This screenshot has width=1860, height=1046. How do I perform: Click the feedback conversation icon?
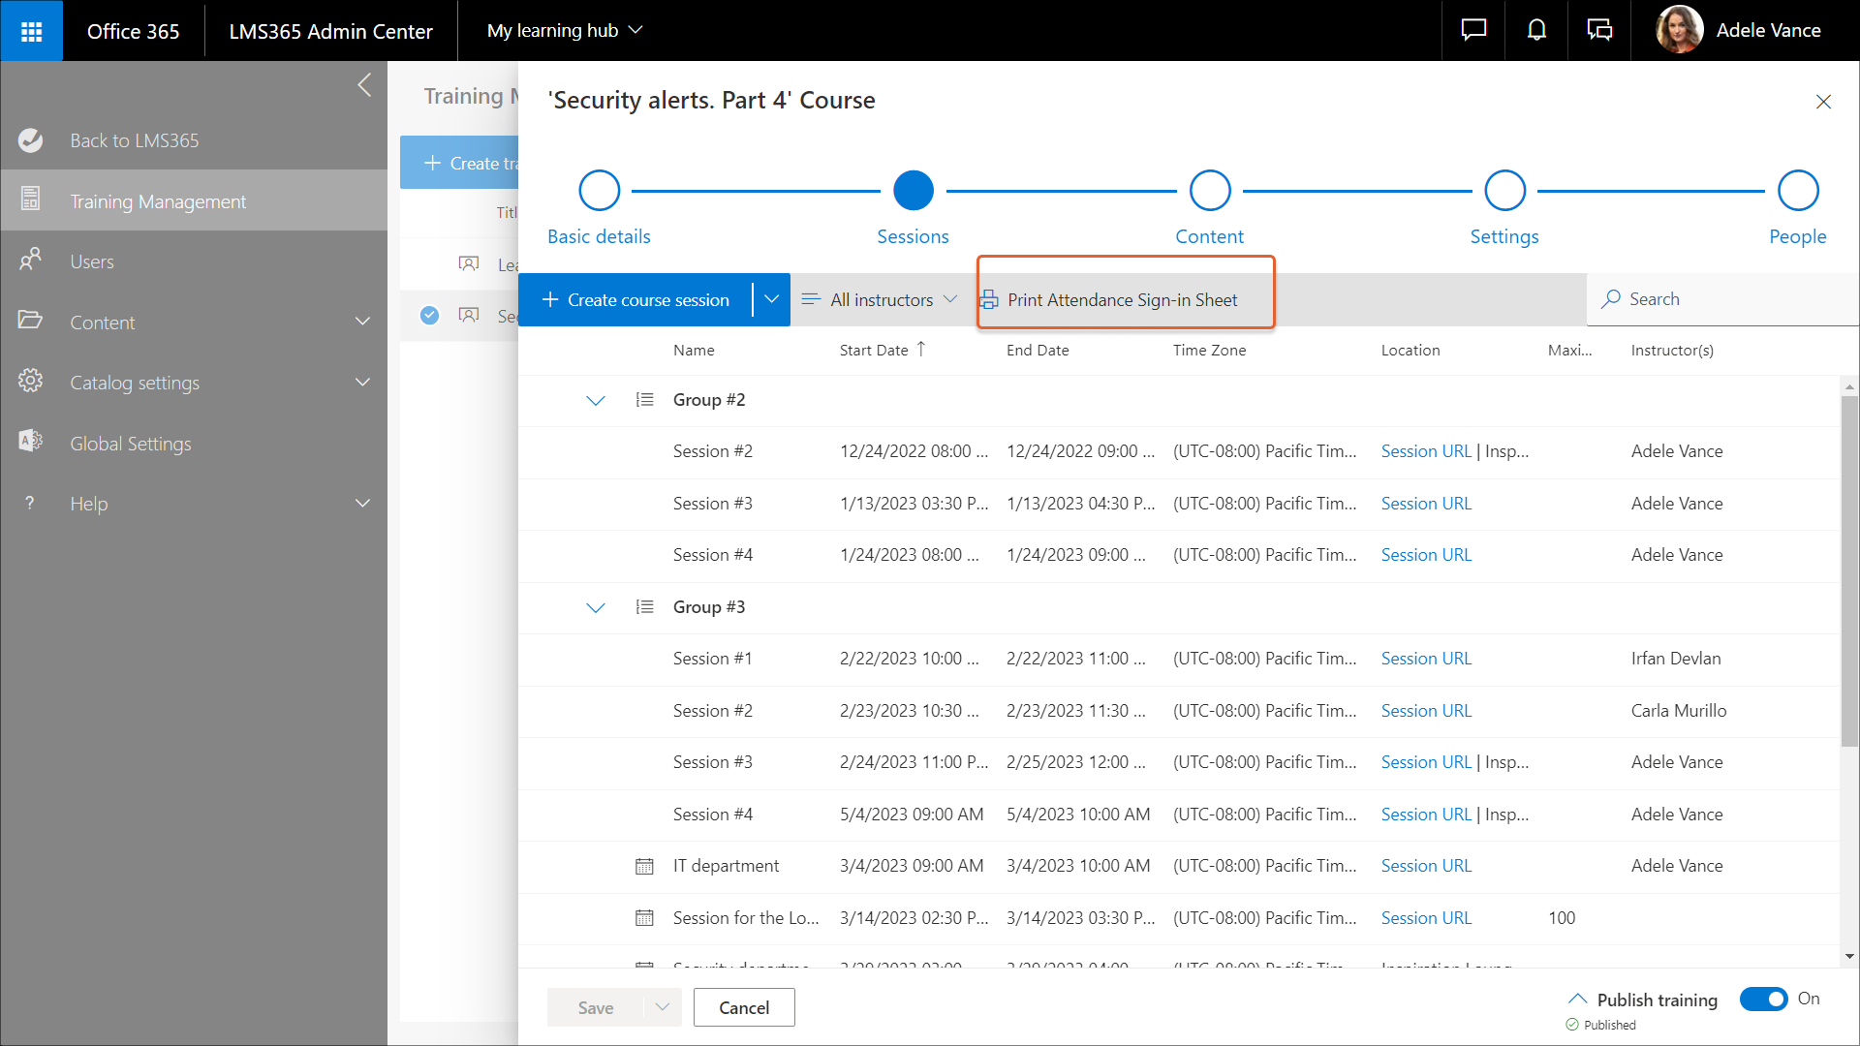[x=1599, y=31]
